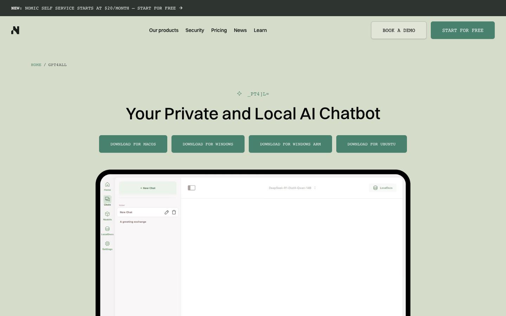
Task: Open Chats in the app sidebar
Action: [107, 201]
